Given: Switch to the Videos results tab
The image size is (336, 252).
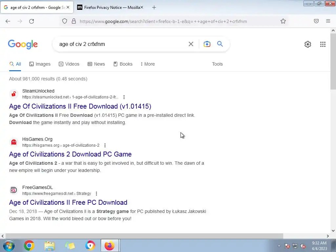Looking at the screenshot, I should click(69, 64).
